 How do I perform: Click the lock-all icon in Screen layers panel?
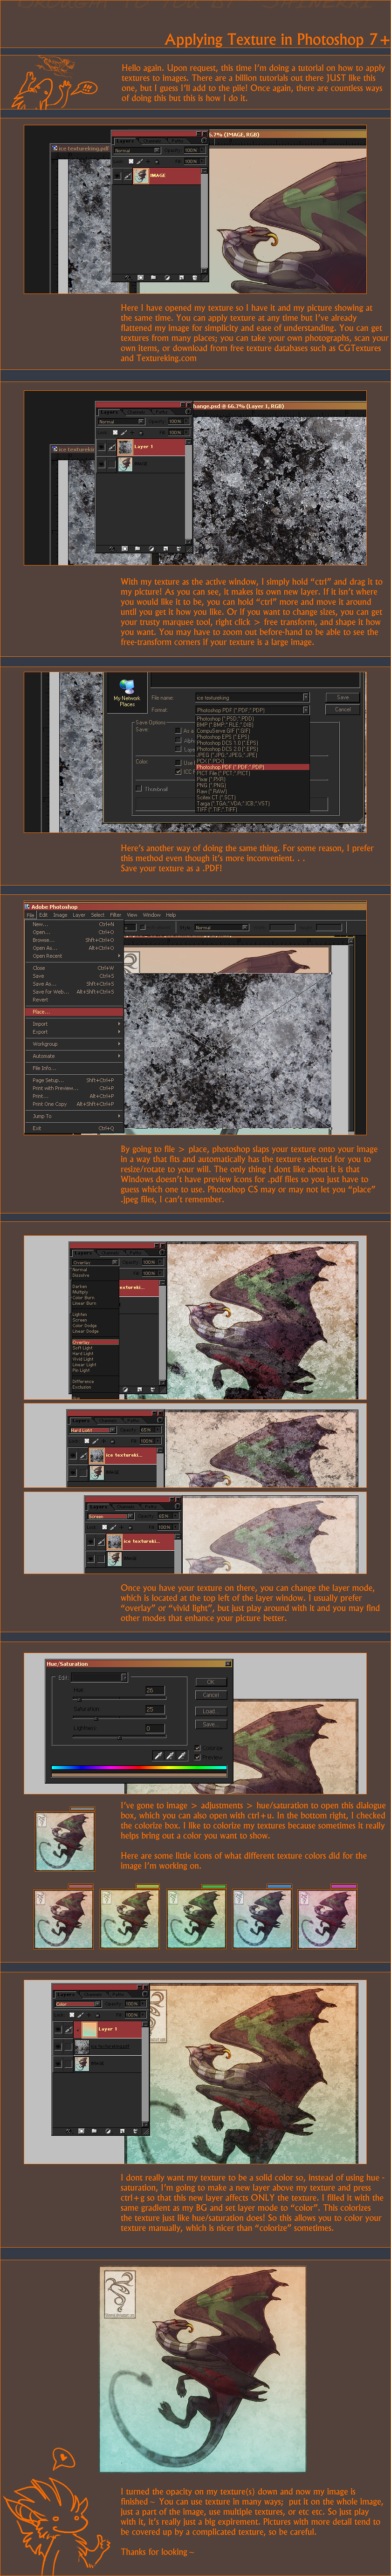pyautogui.click(x=131, y=1528)
